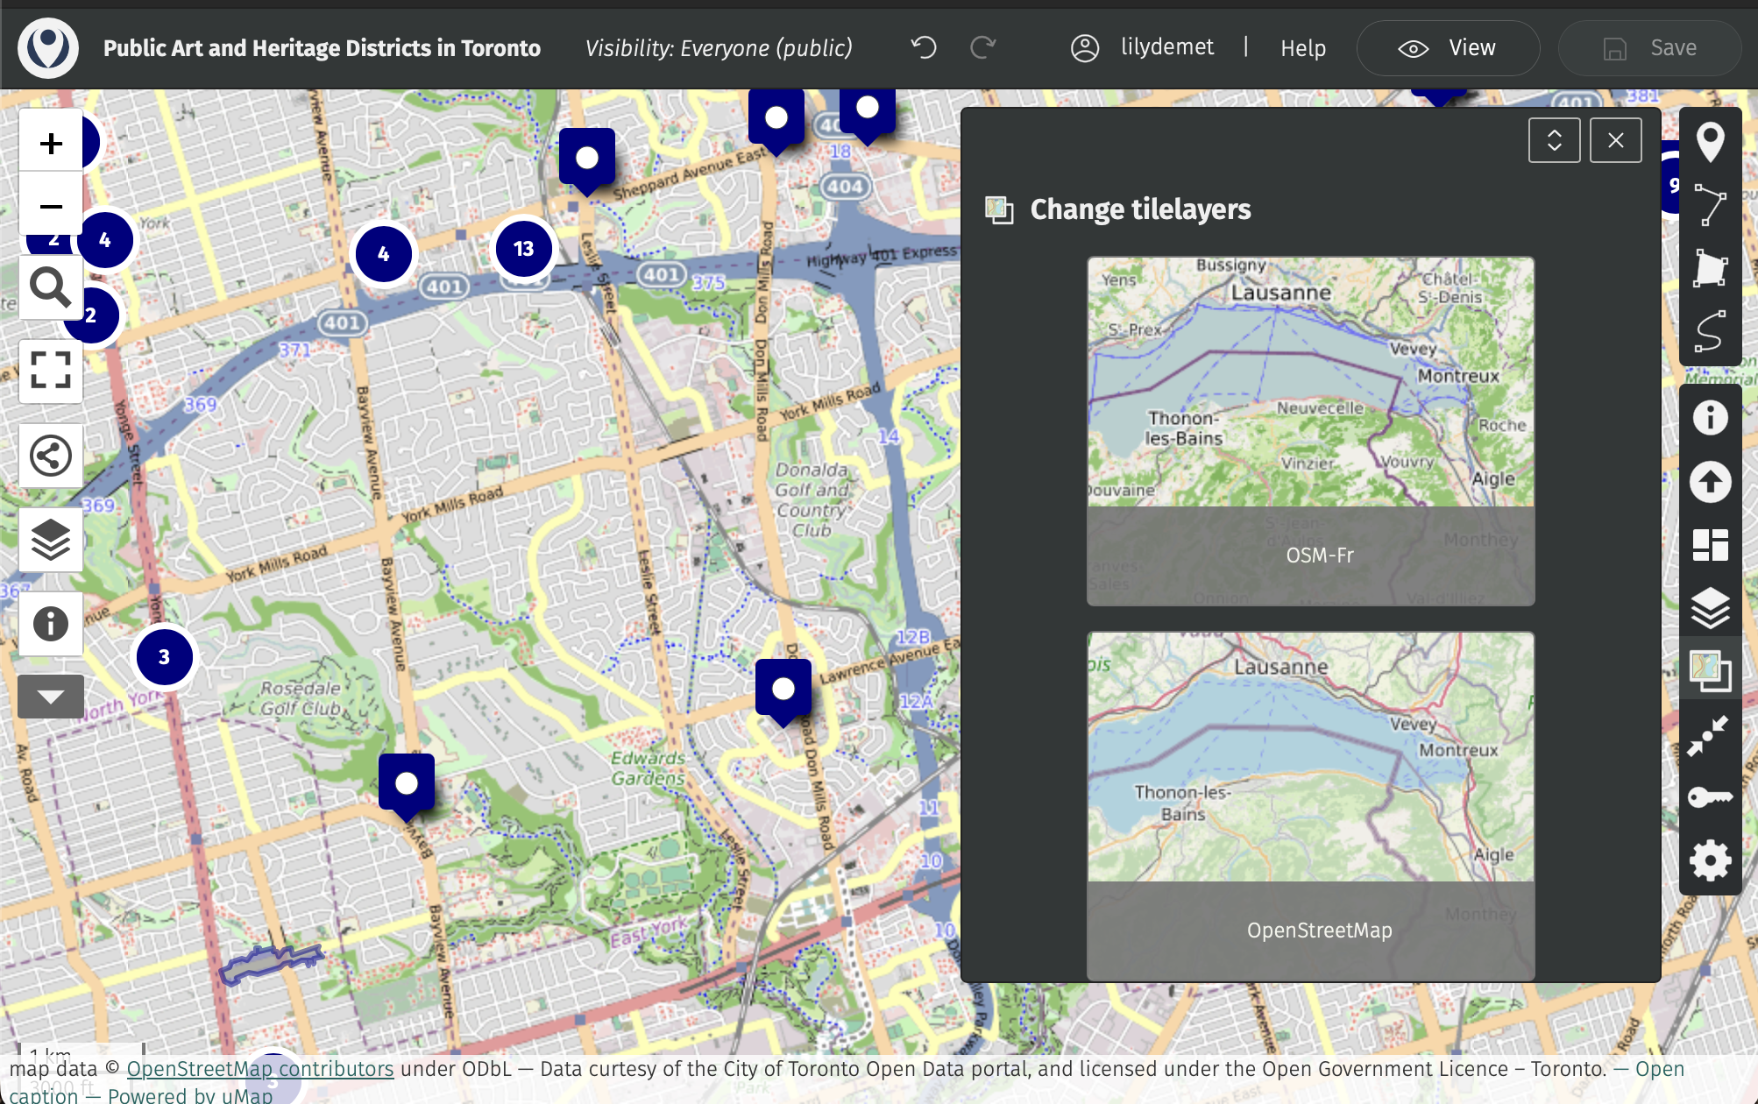Select the draw marker tool
The height and width of the screenshot is (1104, 1758).
point(1710,142)
